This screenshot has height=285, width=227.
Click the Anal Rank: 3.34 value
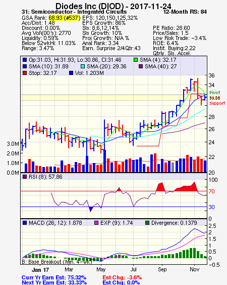pos(100,43)
